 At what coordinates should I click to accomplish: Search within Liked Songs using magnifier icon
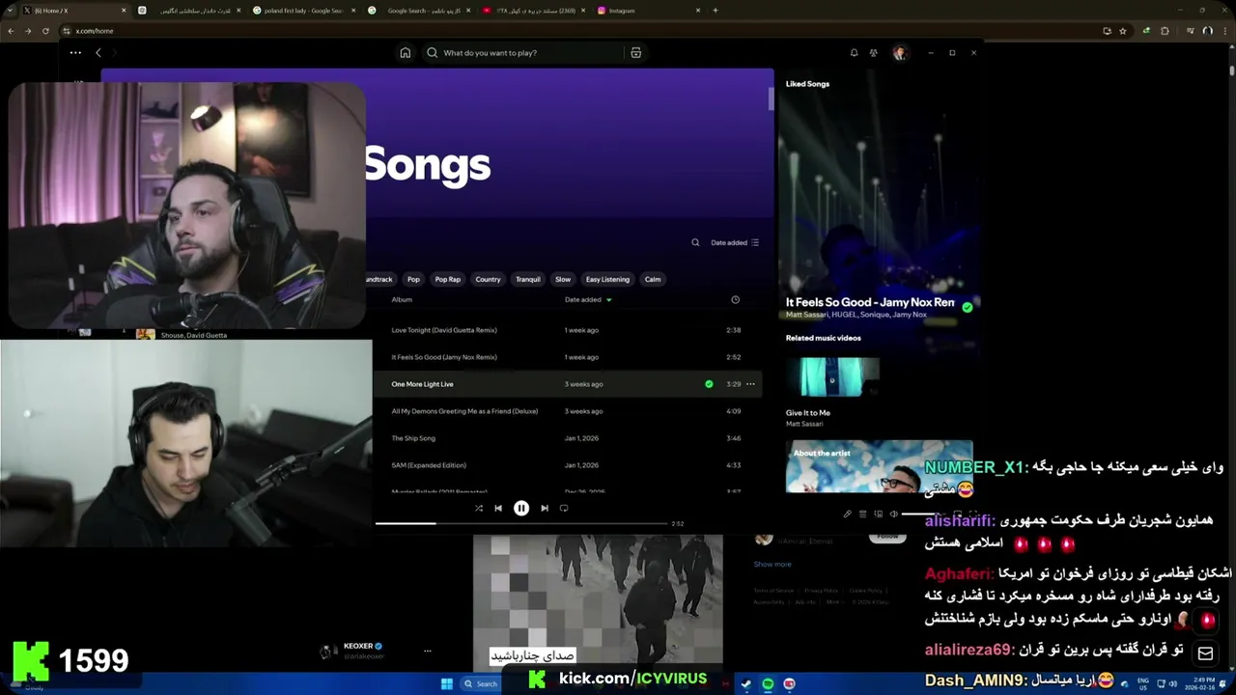point(695,242)
